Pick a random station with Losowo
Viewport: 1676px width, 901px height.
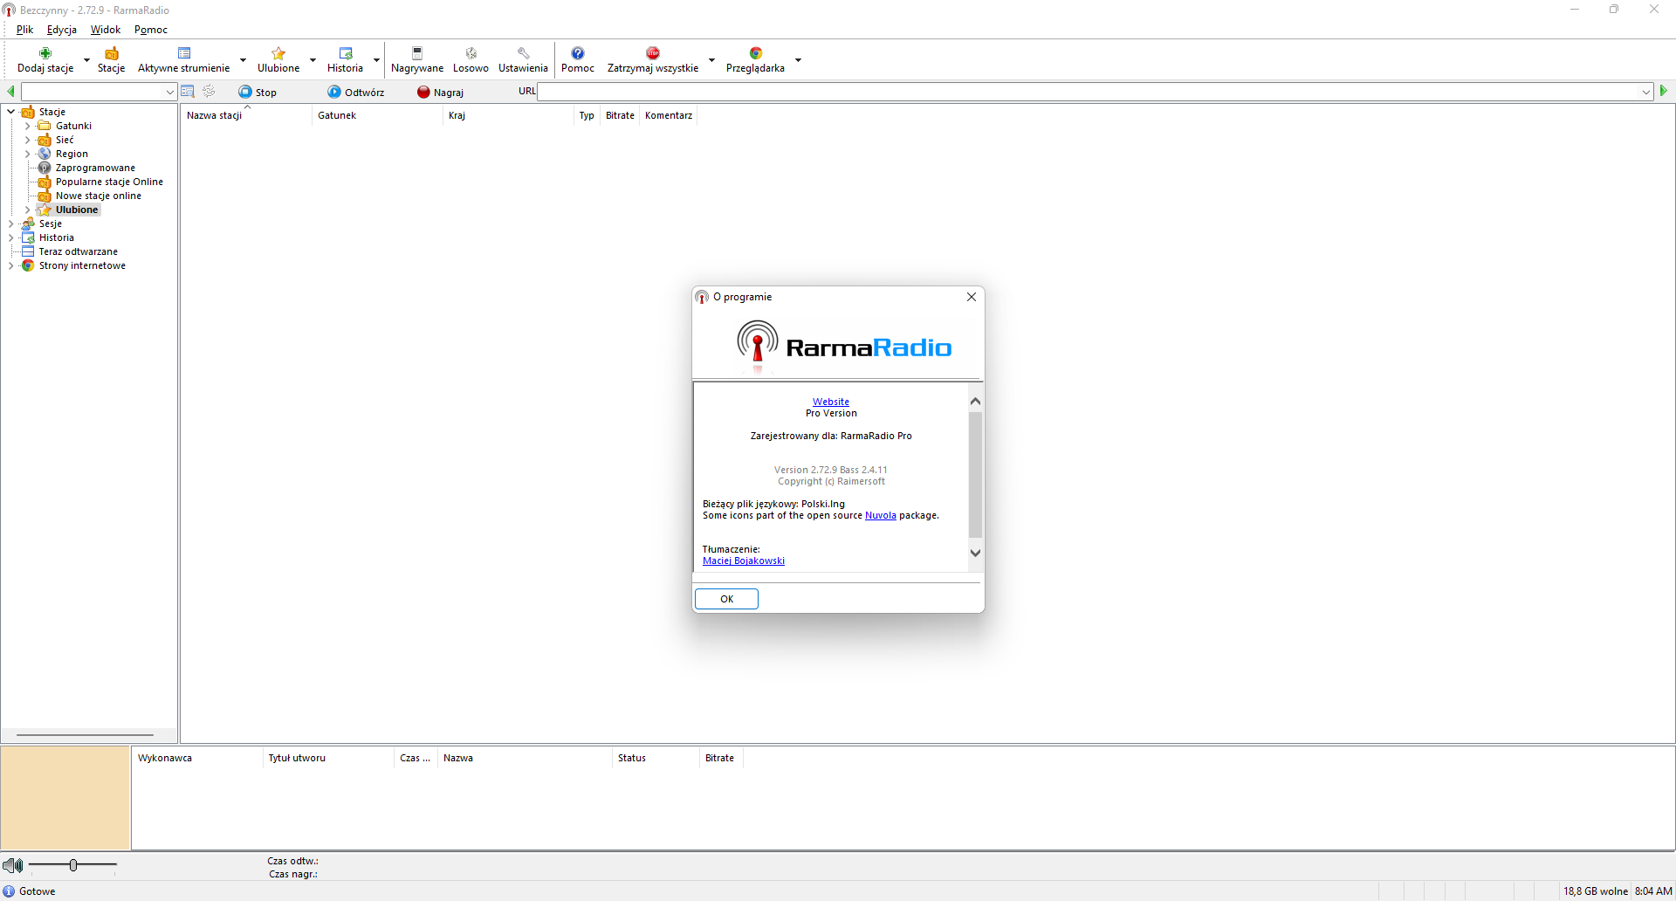pyautogui.click(x=471, y=59)
